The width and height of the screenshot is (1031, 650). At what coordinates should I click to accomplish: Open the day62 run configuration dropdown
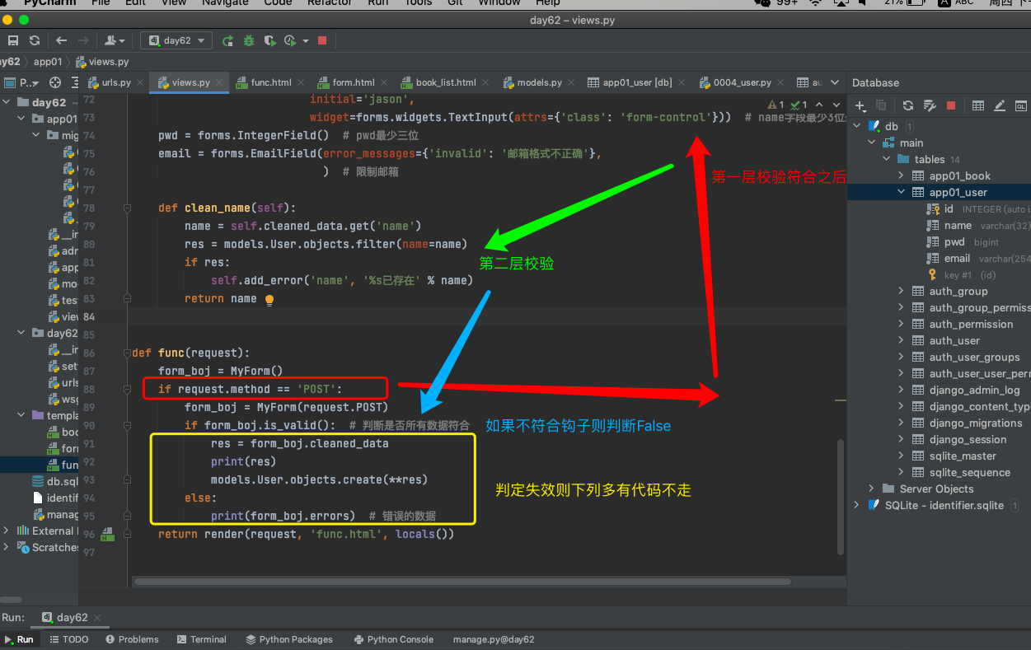tap(176, 40)
